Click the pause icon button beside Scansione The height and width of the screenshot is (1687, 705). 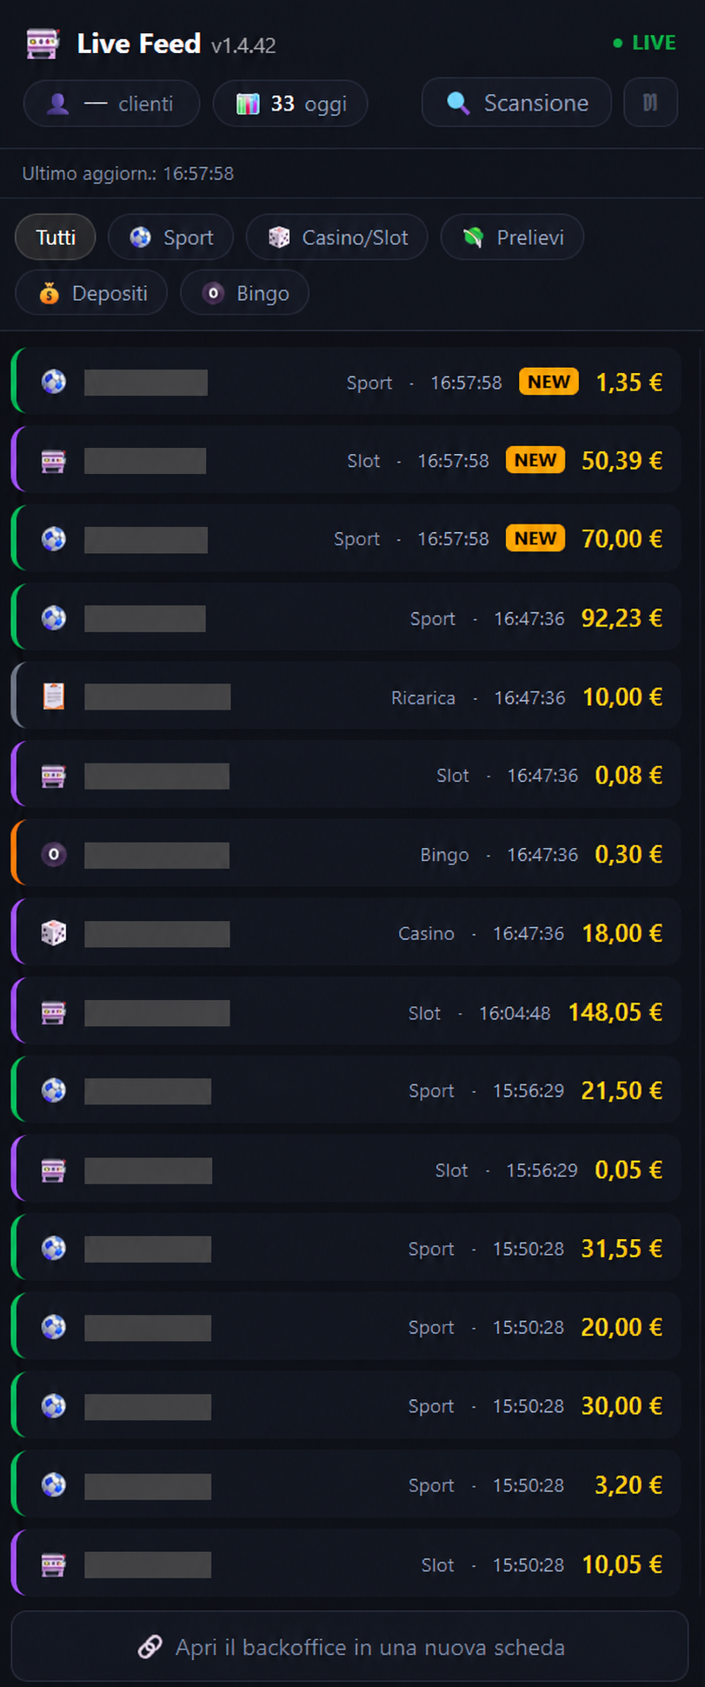click(650, 103)
